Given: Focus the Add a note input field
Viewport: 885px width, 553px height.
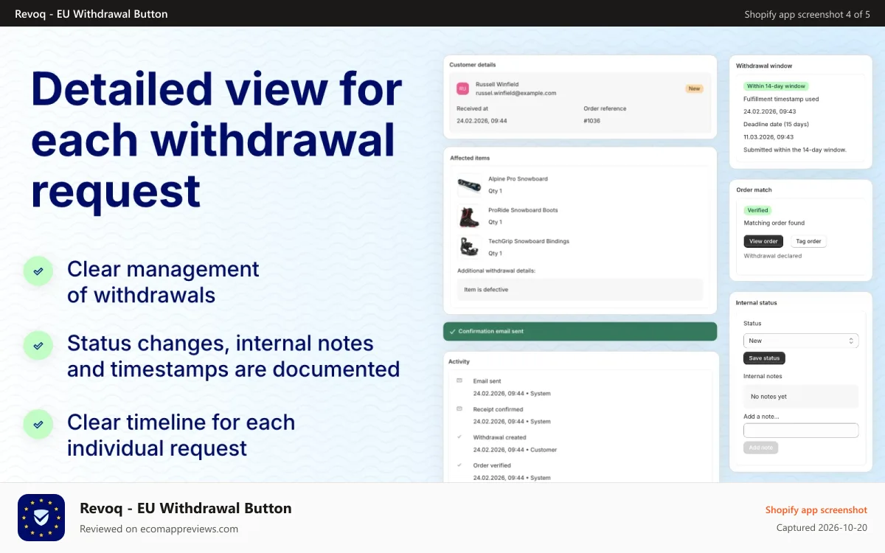Looking at the screenshot, I should tap(801, 431).
